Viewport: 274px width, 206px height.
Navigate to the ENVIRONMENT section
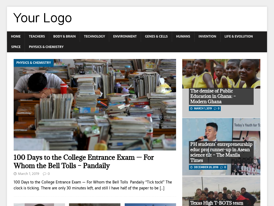pos(125,36)
